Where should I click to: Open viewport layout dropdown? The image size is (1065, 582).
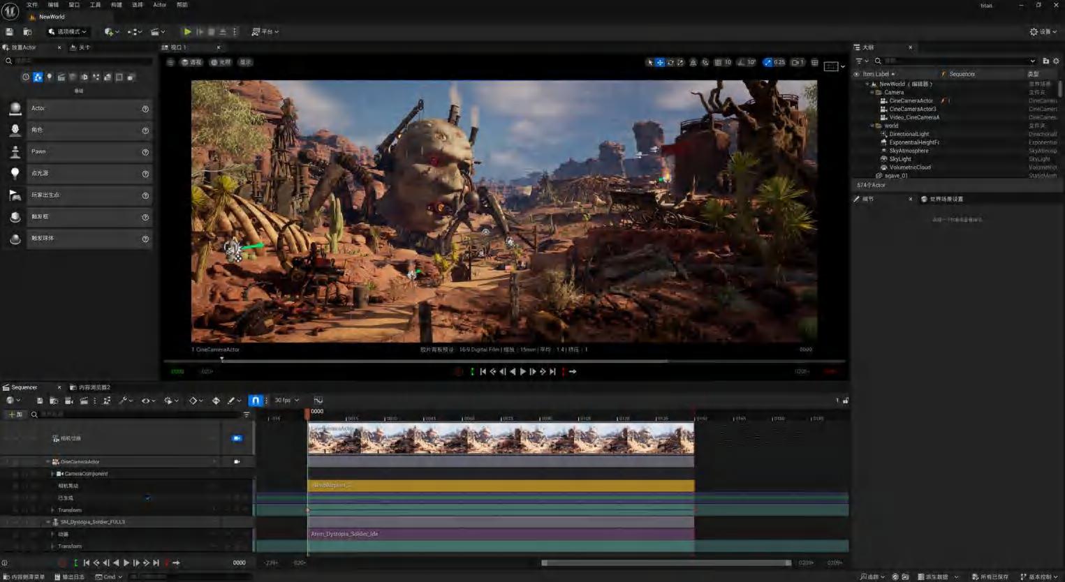click(834, 66)
